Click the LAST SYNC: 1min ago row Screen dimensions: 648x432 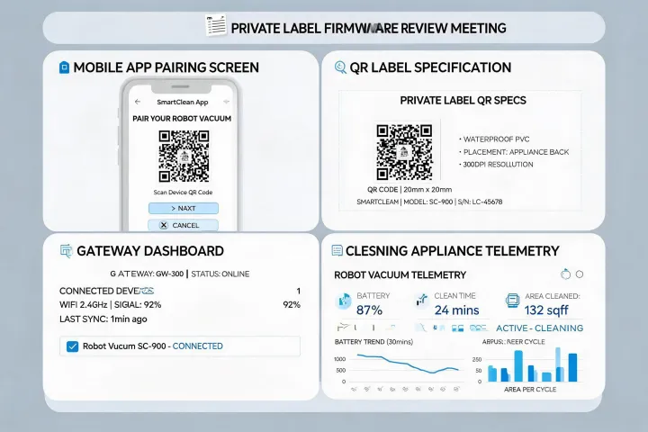click(x=103, y=319)
